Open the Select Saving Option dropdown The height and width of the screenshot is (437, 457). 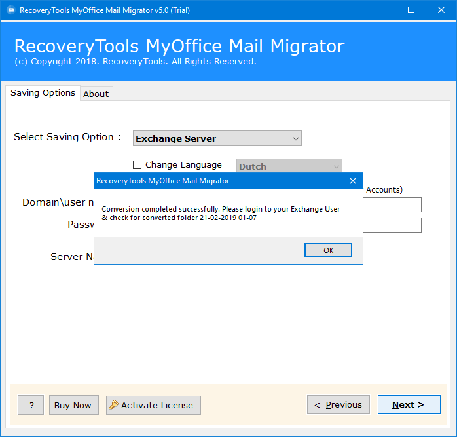coord(217,138)
